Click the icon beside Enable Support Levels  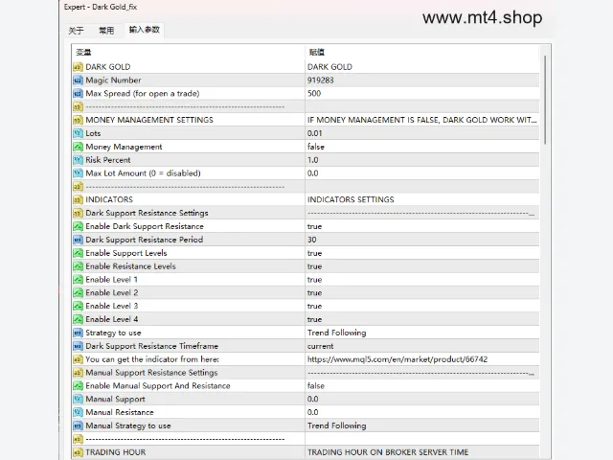tap(78, 253)
